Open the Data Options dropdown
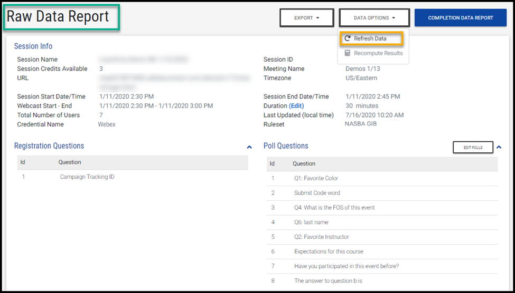 click(374, 18)
